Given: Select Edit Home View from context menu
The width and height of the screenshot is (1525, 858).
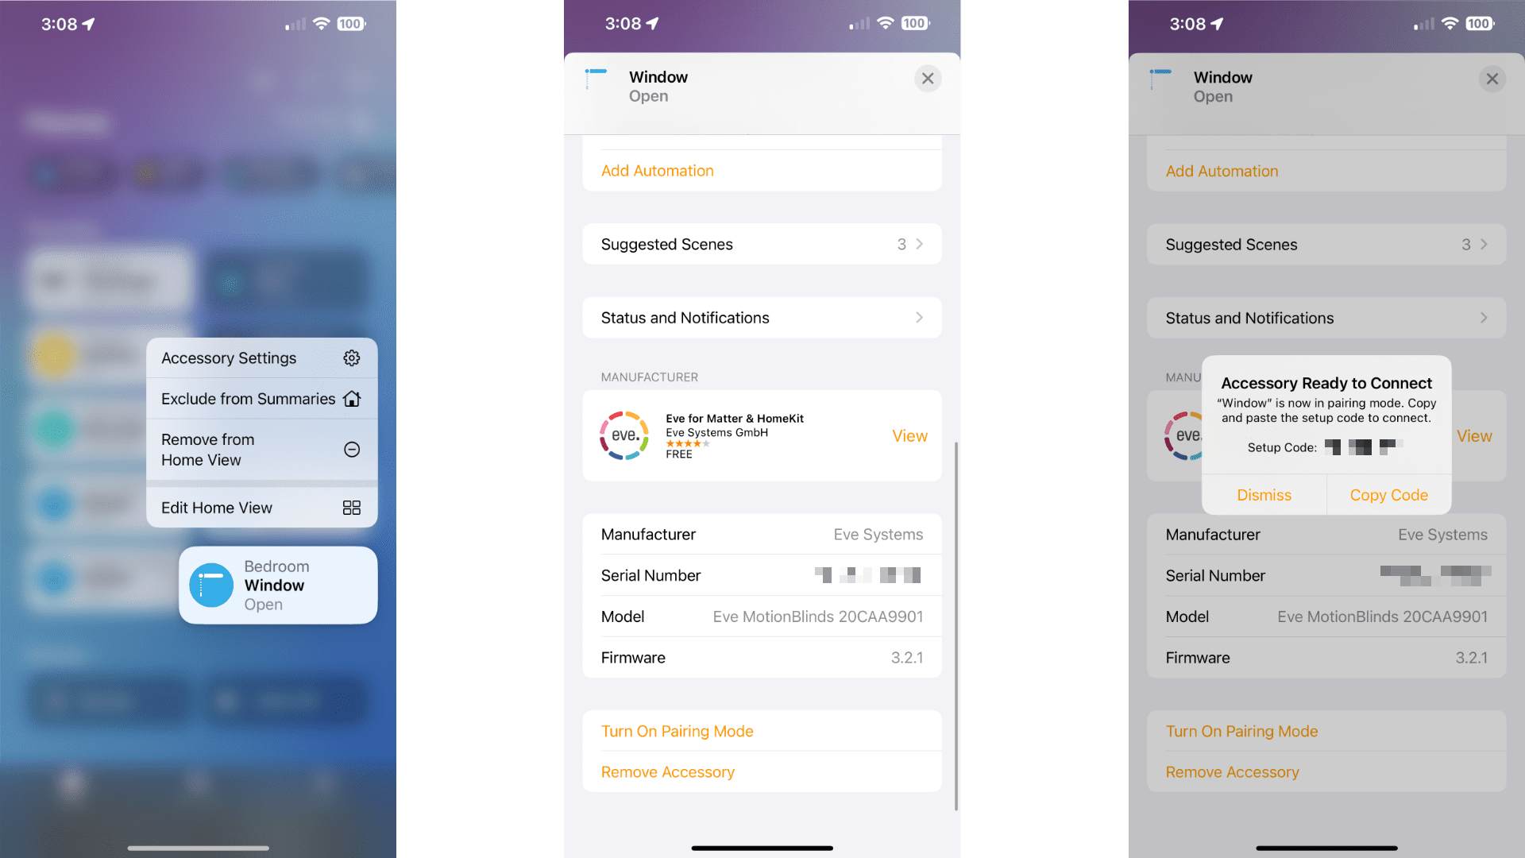Looking at the screenshot, I should click(x=259, y=507).
